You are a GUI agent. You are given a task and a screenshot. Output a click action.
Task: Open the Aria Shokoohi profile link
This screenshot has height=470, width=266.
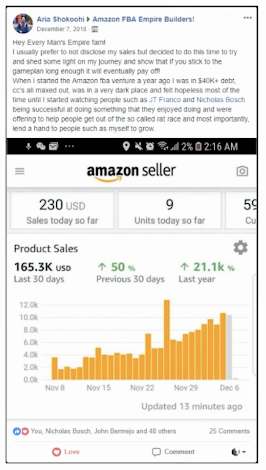(60, 19)
